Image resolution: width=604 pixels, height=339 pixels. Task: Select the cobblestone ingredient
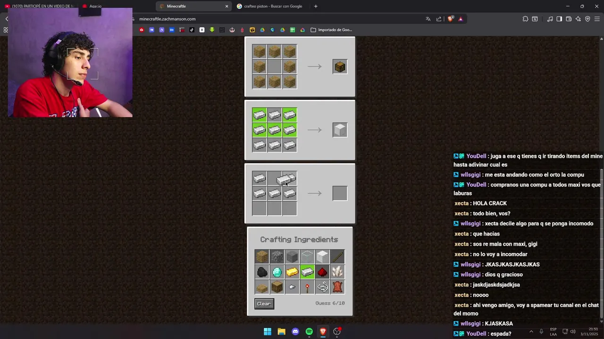coord(277,257)
